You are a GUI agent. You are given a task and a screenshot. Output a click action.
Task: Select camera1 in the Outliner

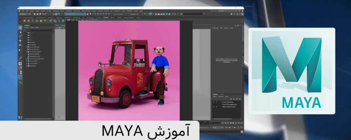(32, 42)
